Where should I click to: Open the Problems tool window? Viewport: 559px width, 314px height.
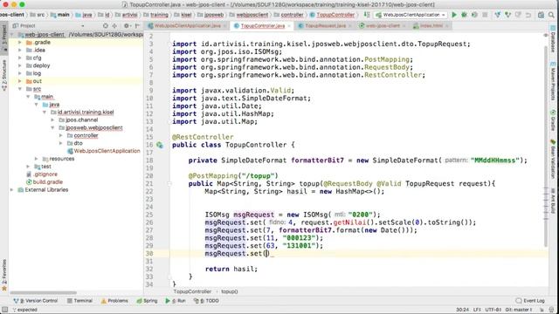point(114,301)
